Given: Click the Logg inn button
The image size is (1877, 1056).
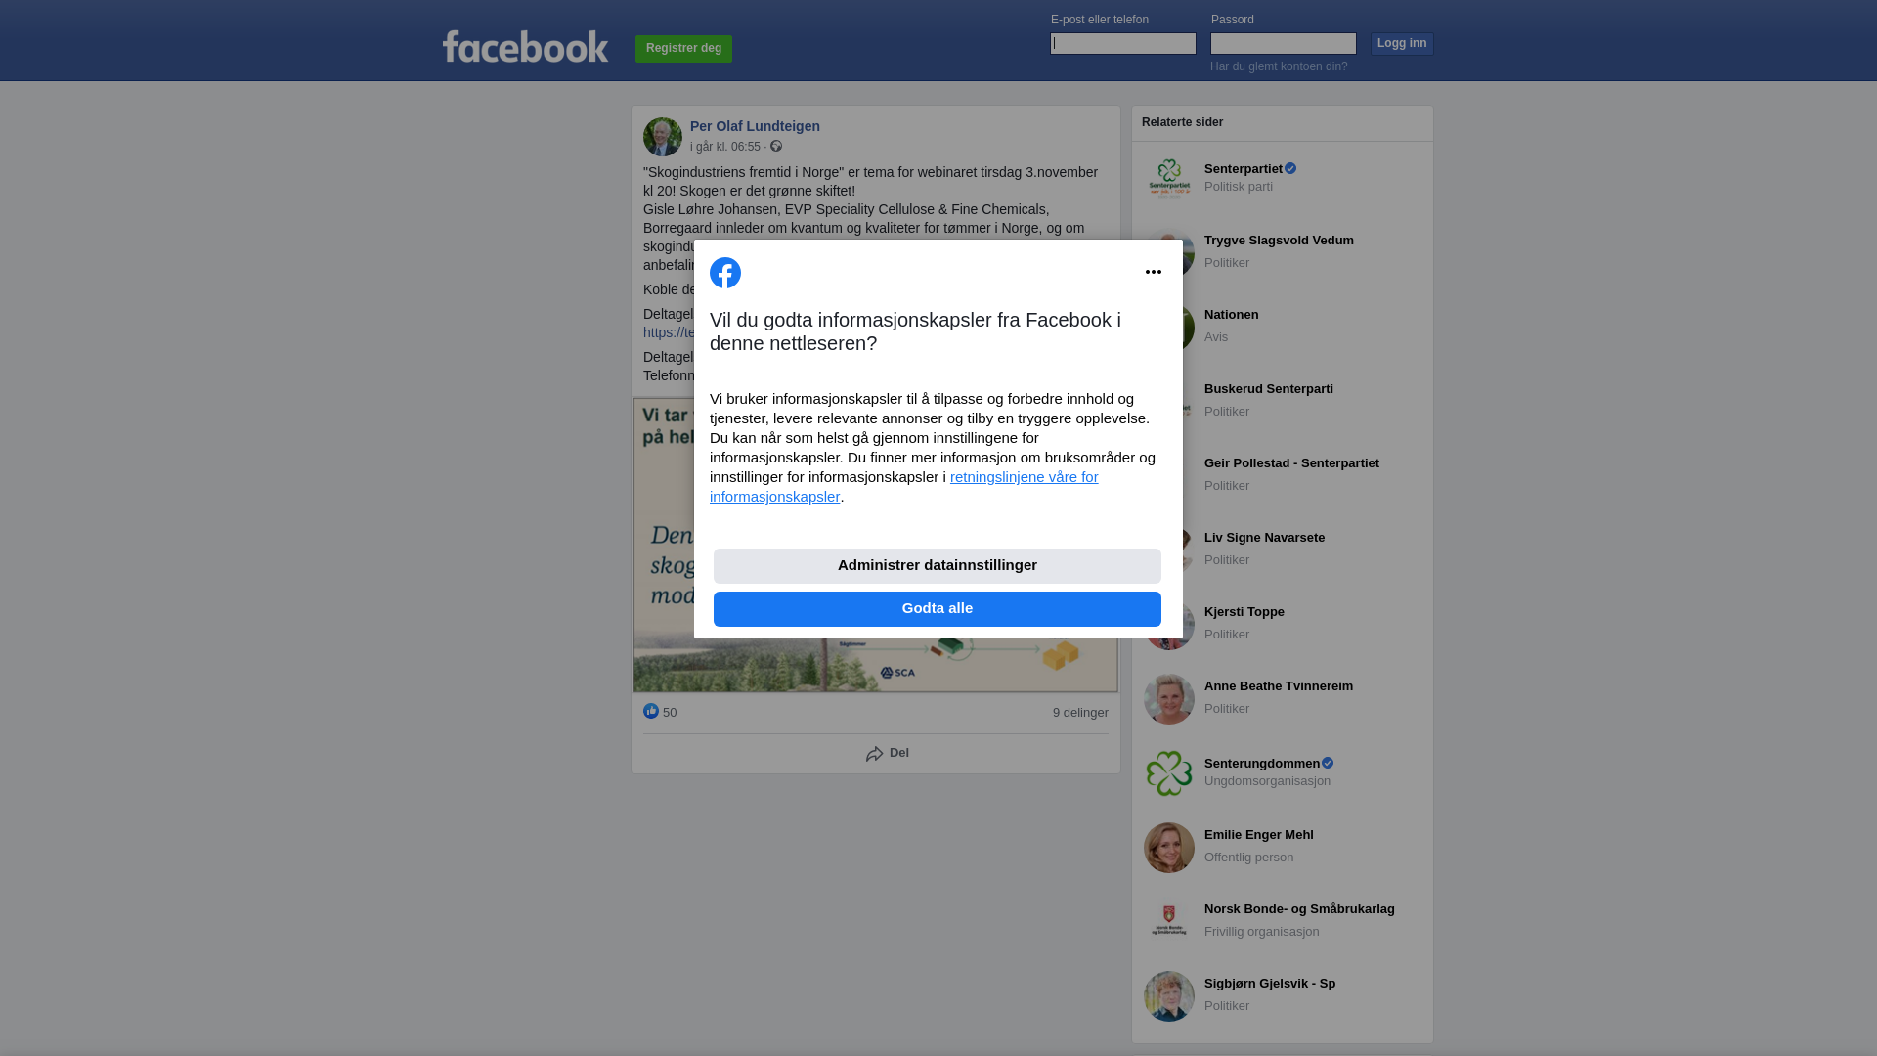Looking at the screenshot, I should coord(1402,44).
